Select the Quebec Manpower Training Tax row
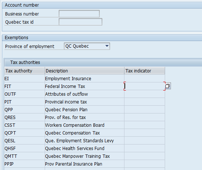 [x=85, y=156]
